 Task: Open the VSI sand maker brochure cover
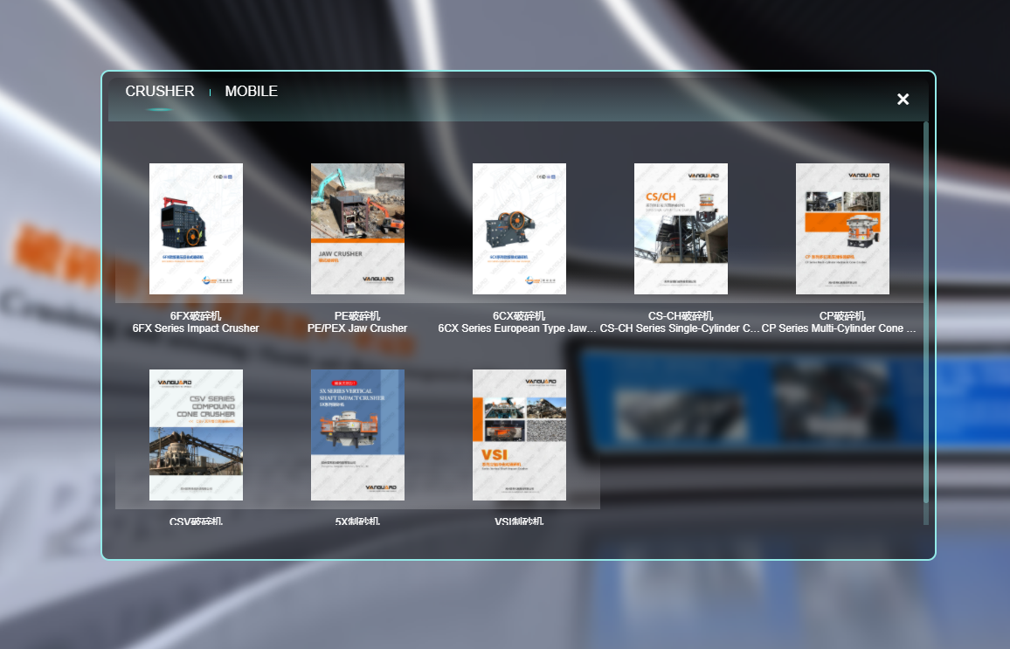pyautogui.click(x=519, y=435)
